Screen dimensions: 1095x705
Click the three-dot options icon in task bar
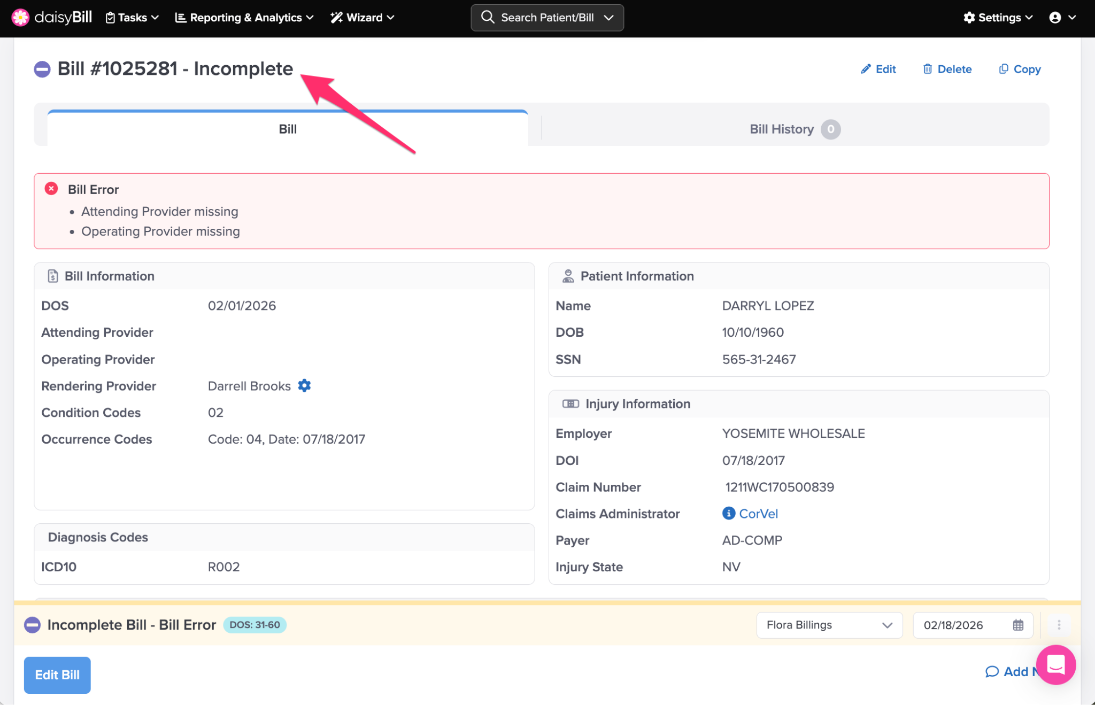[x=1059, y=625]
